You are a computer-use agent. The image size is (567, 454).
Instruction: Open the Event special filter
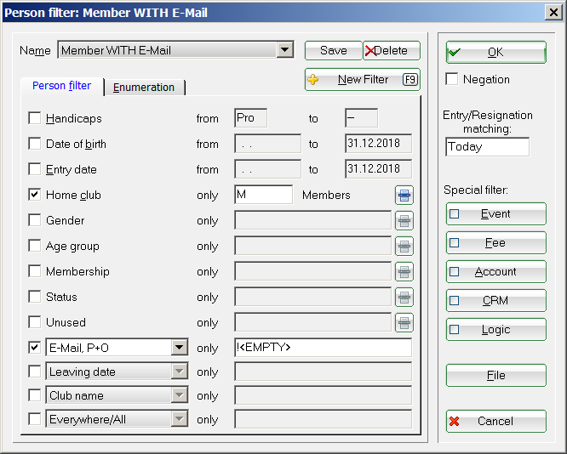tap(495, 214)
